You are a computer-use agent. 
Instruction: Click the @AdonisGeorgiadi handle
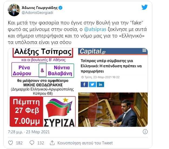click(37, 13)
